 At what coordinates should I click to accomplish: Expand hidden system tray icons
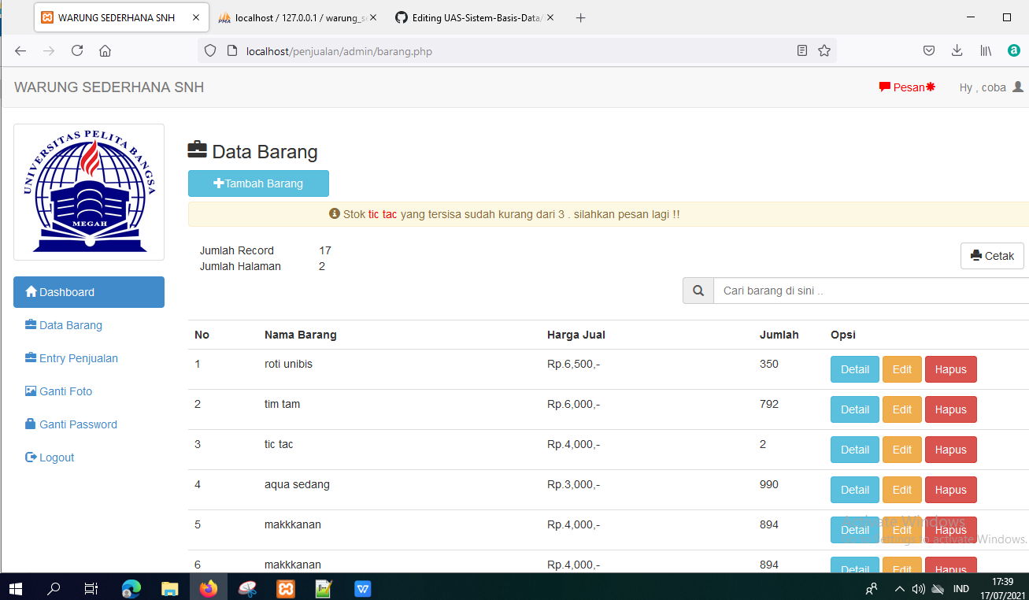(x=898, y=588)
